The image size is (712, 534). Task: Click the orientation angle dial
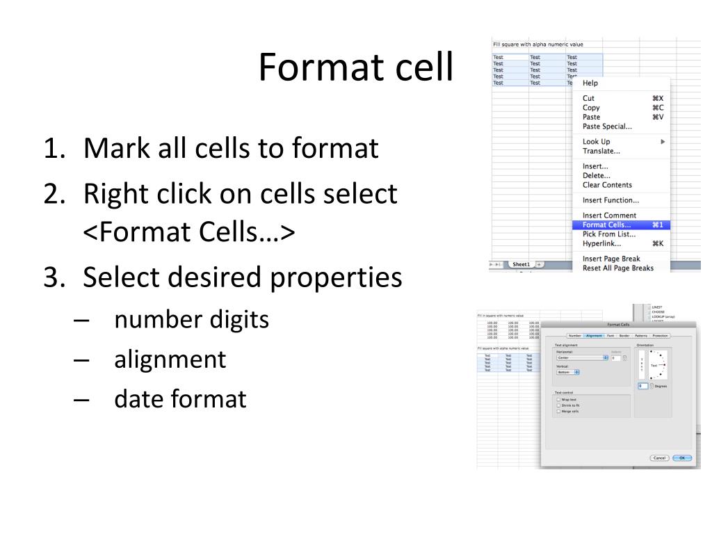[x=658, y=364]
